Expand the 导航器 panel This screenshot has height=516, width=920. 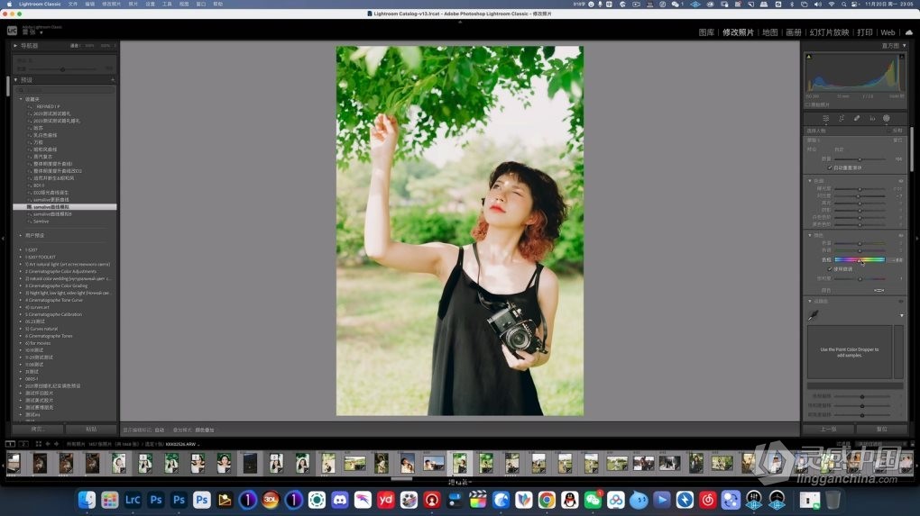[16, 45]
